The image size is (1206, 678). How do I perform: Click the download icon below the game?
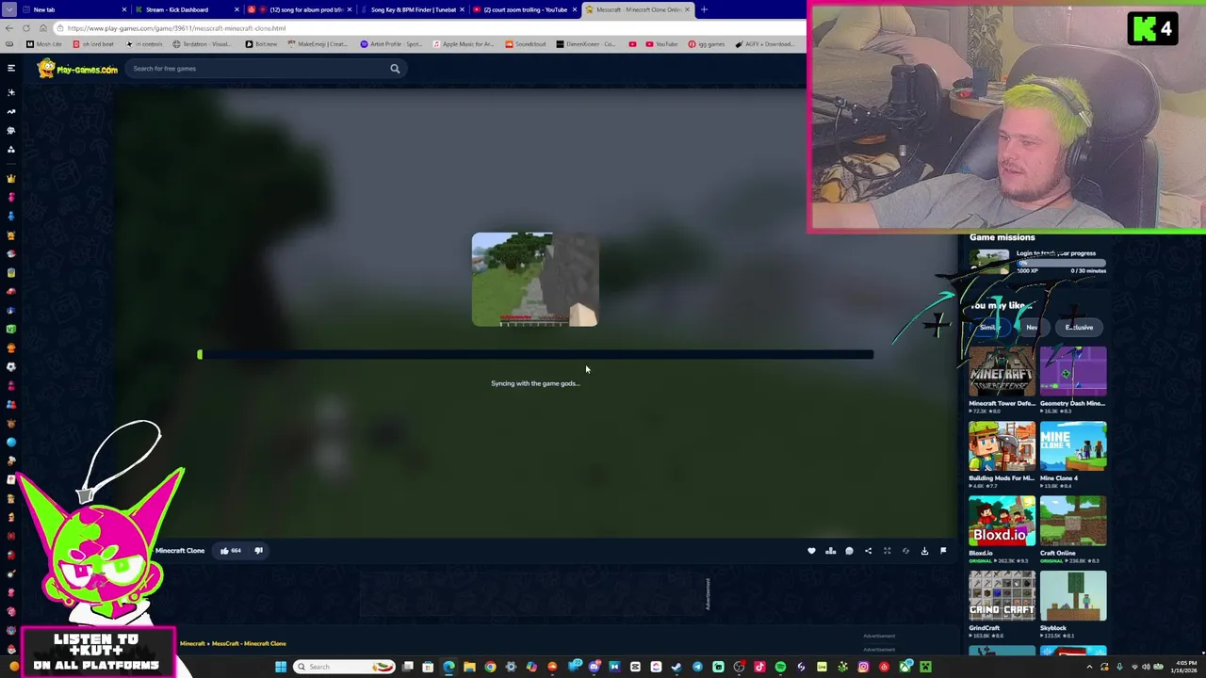924,551
